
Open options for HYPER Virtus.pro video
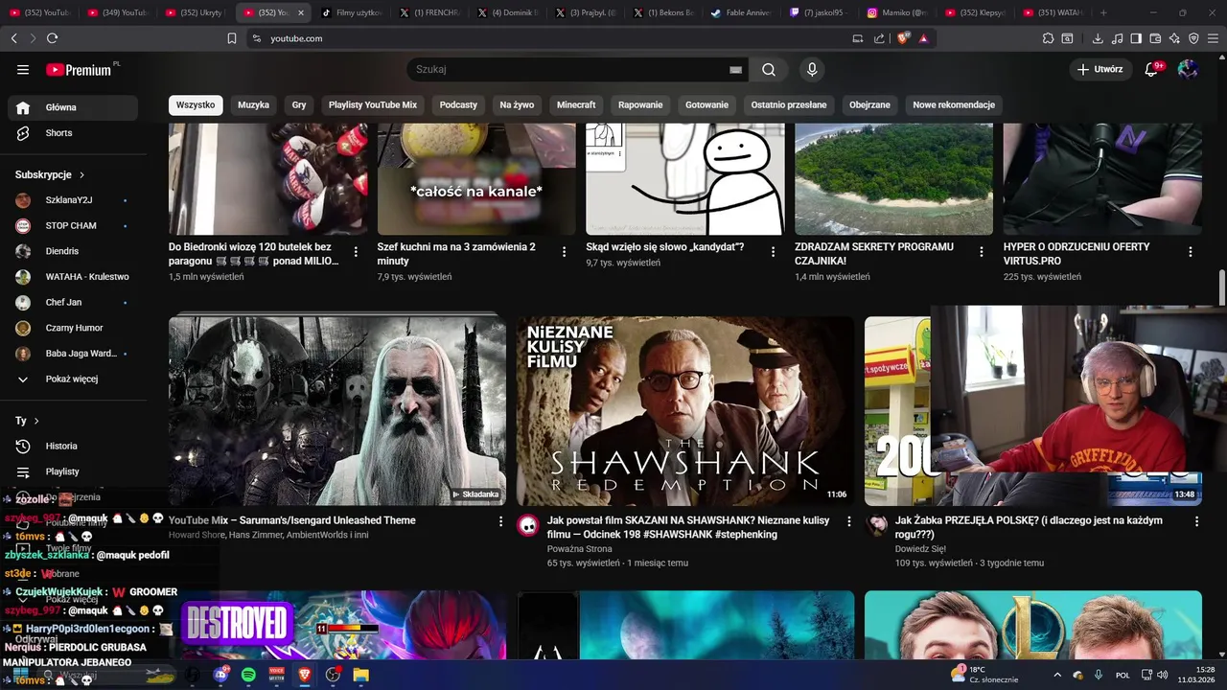(x=1191, y=252)
